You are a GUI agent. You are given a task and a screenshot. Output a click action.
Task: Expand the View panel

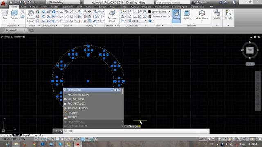tap(159, 25)
